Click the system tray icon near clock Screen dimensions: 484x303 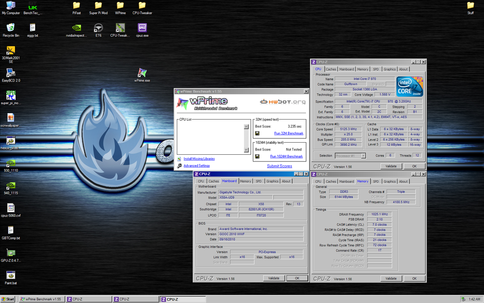(463, 299)
